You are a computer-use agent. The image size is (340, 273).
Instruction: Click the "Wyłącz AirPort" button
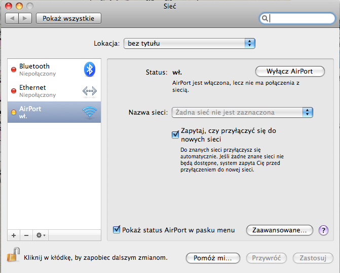tap(290, 72)
